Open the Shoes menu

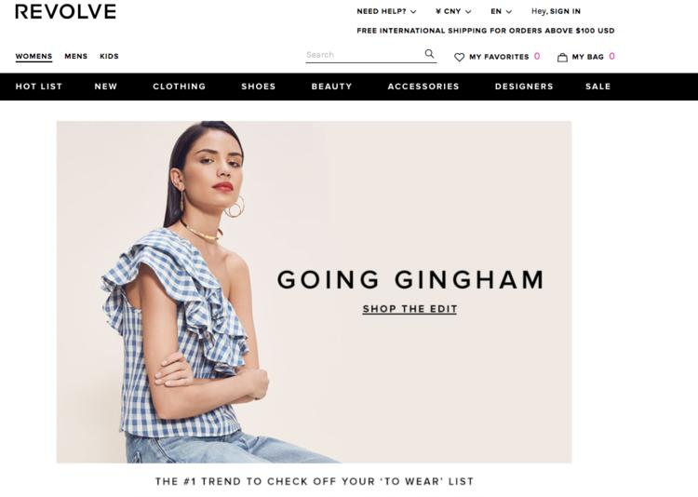tap(259, 87)
